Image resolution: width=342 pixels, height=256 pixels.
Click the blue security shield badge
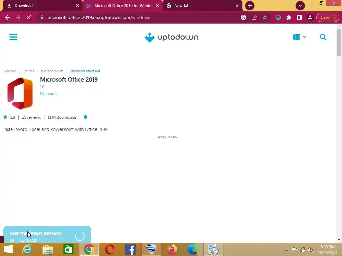point(85,117)
